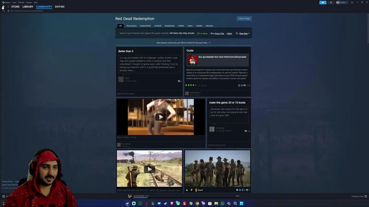Open the AnimeAss author profile
The width and height of the screenshot is (369, 207).
[x=220, y=128]
